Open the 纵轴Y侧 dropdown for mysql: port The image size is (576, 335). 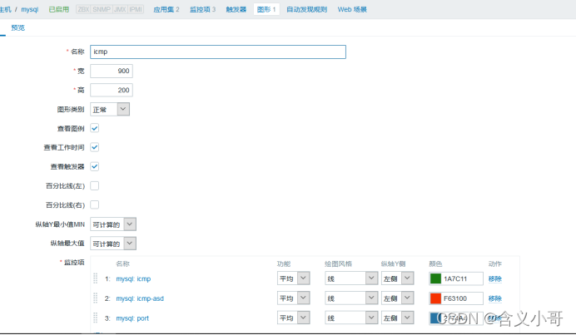[x=398, y=318]
